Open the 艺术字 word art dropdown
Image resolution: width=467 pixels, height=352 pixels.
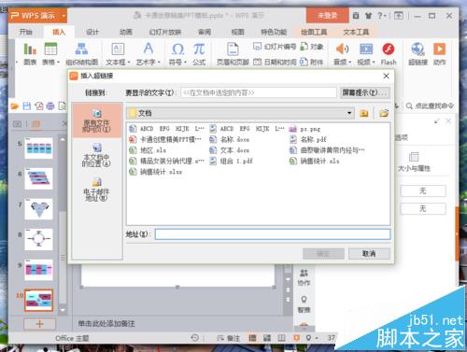pyautogui.click(x=149, y=53)
